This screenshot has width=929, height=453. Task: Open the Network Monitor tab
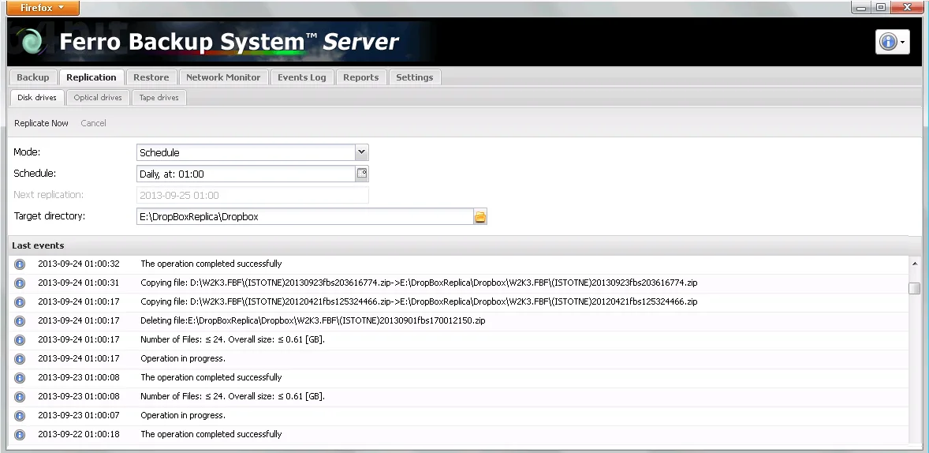(223, 77)
